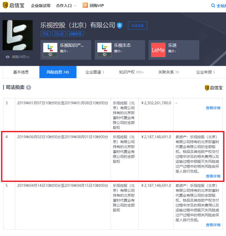Click the orange 团 group-buy icon
Viewport: 226px width, 236px height.
click(x=85, y=5)
